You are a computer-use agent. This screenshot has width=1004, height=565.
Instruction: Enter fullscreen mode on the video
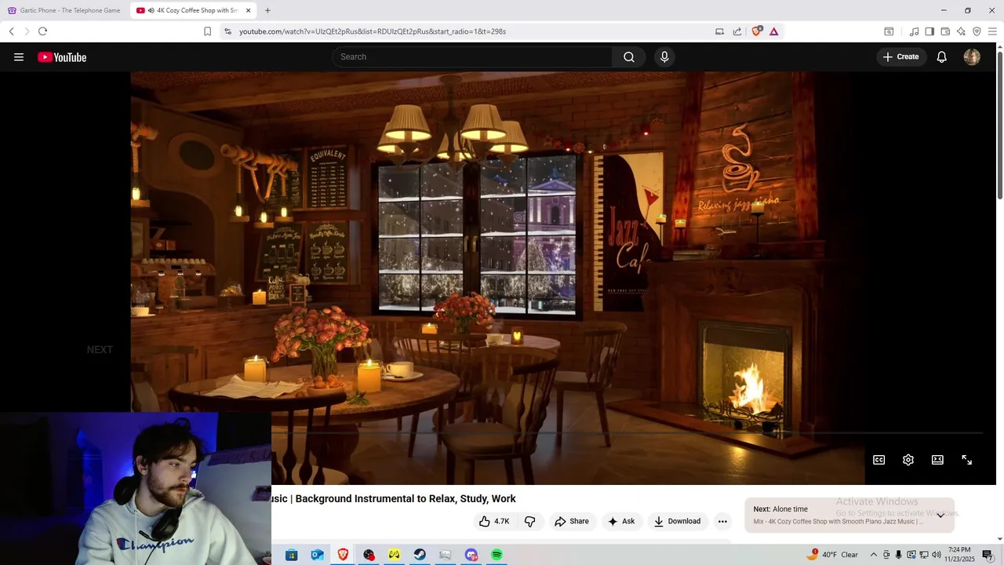[x=967, y=460]
